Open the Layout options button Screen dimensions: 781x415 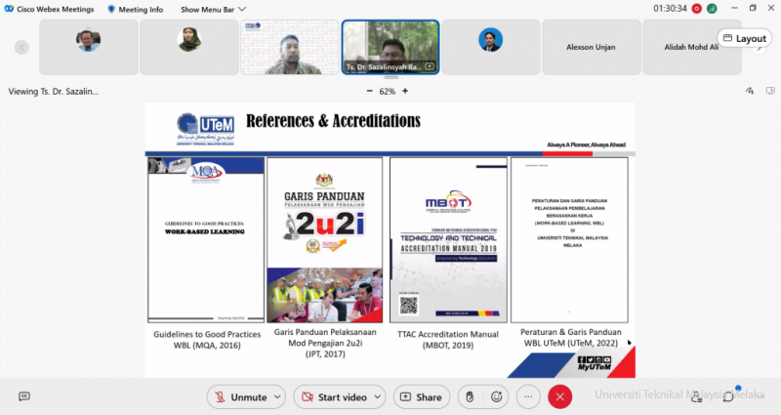pos(743,39)
